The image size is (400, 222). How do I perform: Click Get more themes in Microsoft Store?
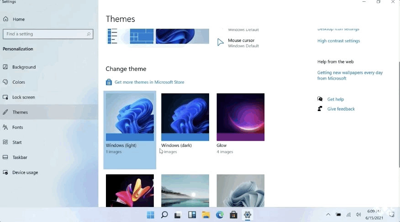click(x=149, y=82)
